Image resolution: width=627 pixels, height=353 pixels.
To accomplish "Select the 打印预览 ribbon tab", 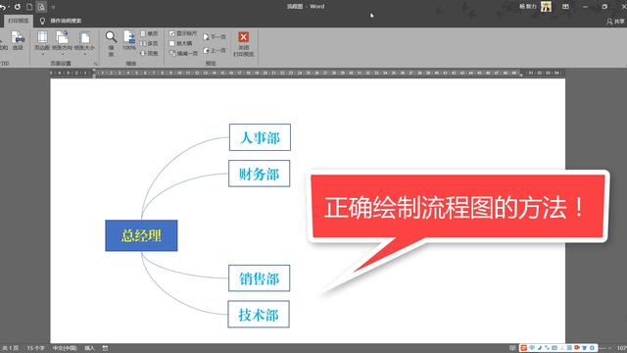I will point(19,21).
